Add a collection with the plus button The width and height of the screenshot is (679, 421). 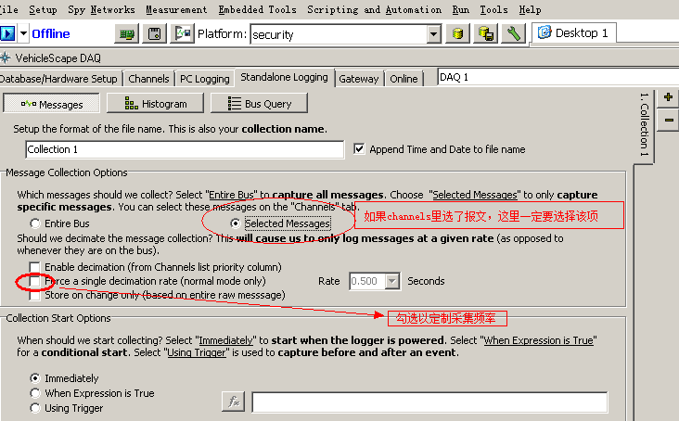668,97
